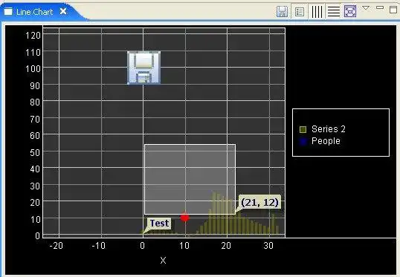Minimize the Line Chart view
The image size is (400, 277).
click(x=380, y=7)
